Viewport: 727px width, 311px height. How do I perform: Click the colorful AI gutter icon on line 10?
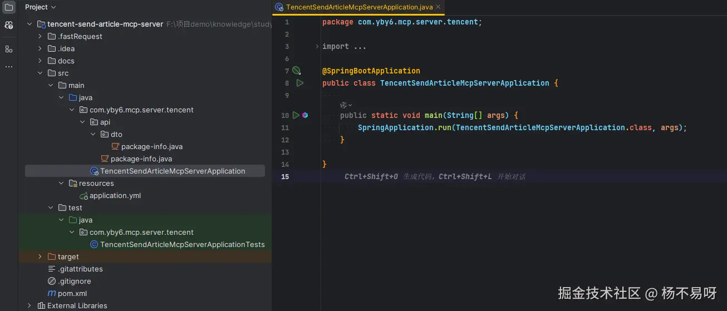[x=305, y=115]
